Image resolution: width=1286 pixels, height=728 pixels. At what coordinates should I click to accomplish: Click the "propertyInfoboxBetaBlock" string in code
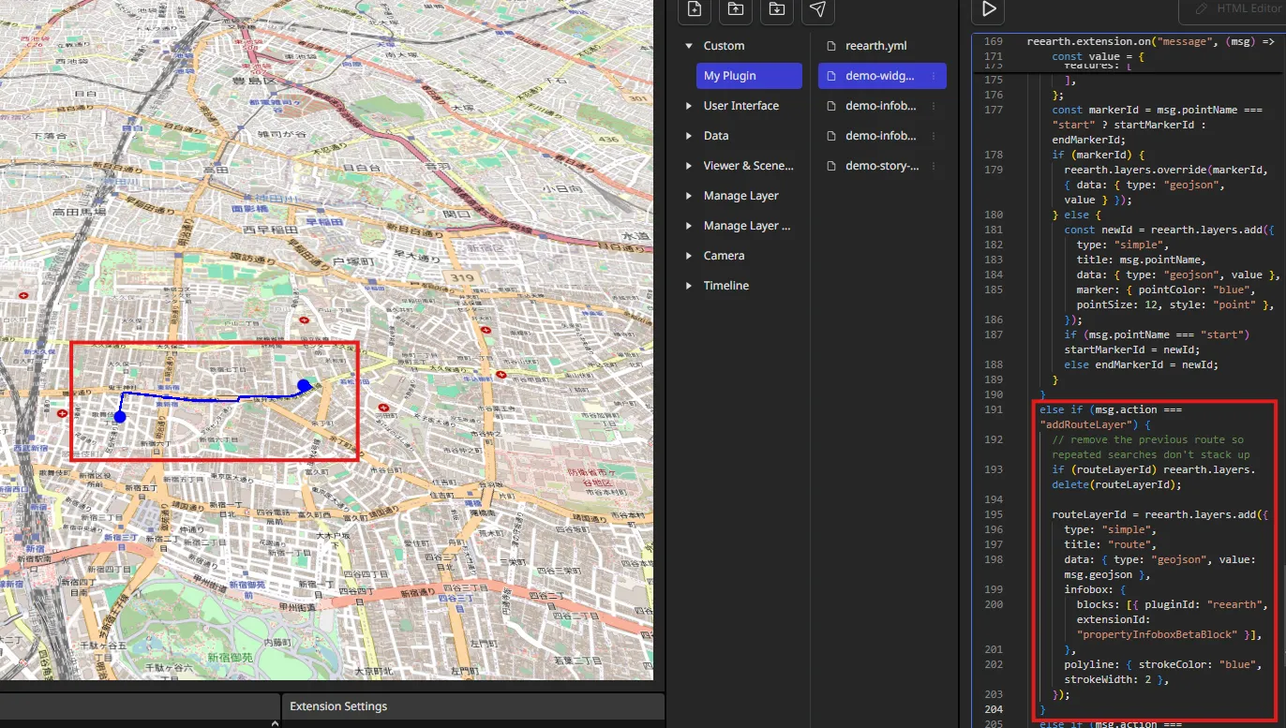coord(1157,634)
